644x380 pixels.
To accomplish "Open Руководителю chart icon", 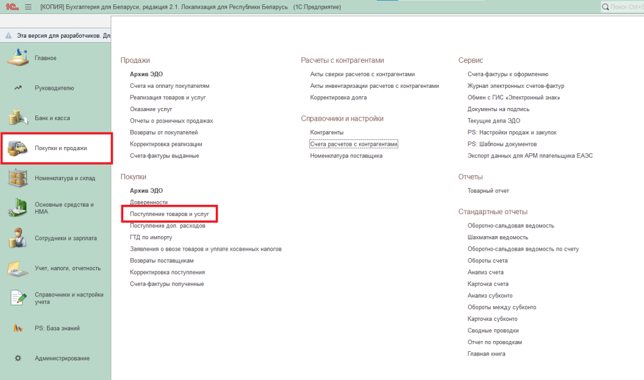I will click(18, 88).
